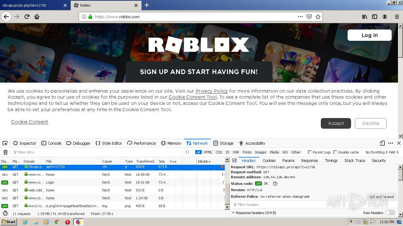Toggle the network details pane icon

click(x=234, y=160)
